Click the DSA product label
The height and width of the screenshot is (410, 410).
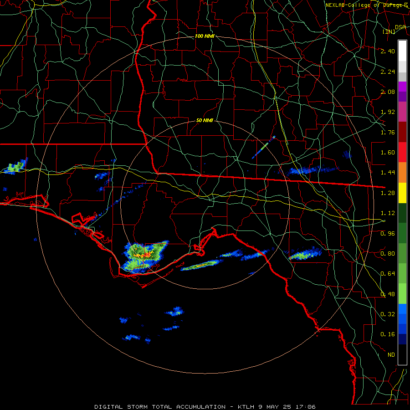point(400,27)
